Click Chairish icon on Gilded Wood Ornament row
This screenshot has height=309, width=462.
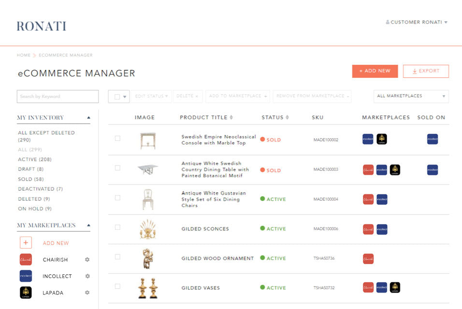pos(368,259)
